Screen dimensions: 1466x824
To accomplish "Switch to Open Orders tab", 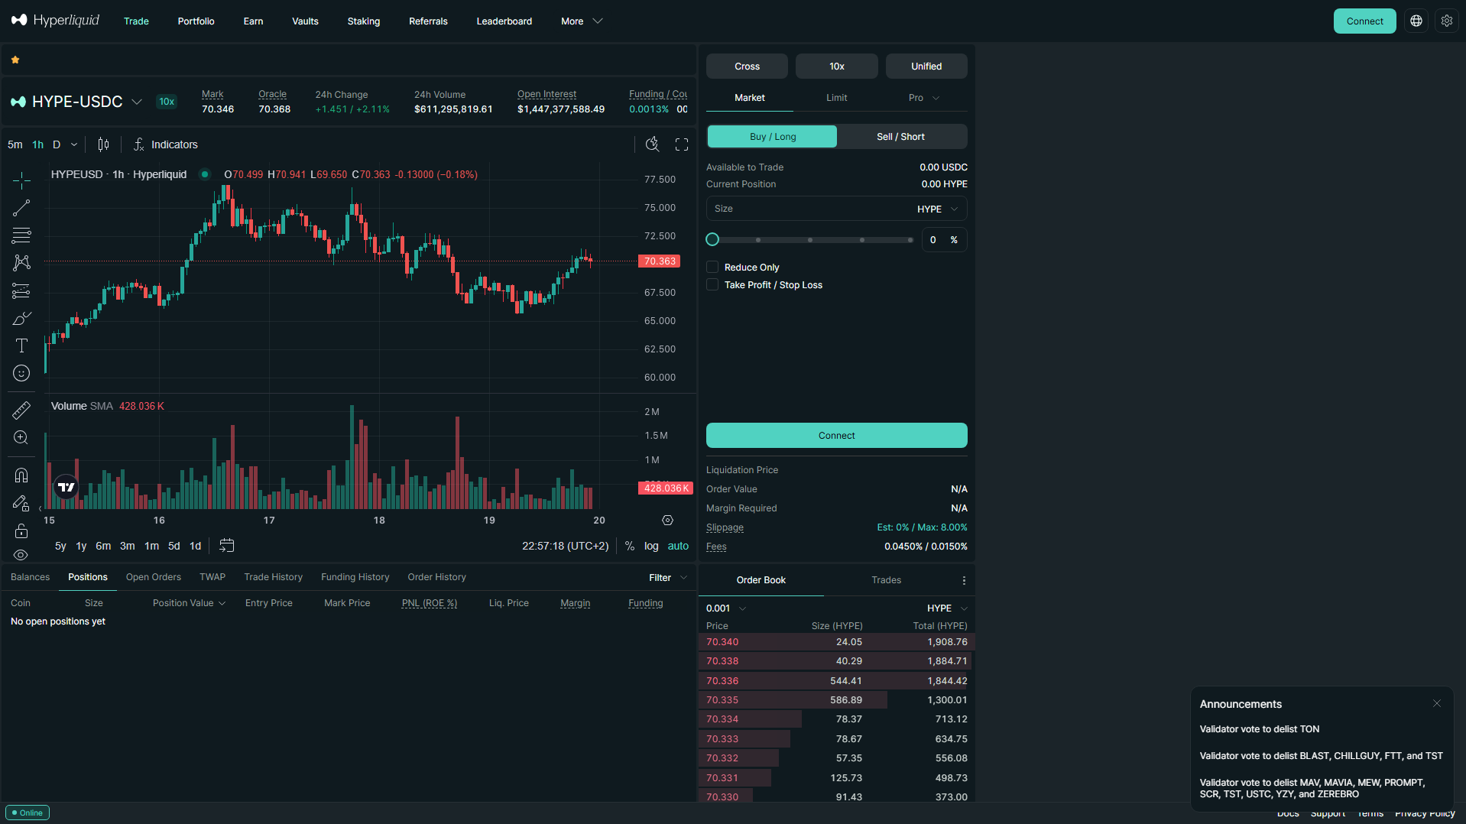I will (x=154, y=577).
